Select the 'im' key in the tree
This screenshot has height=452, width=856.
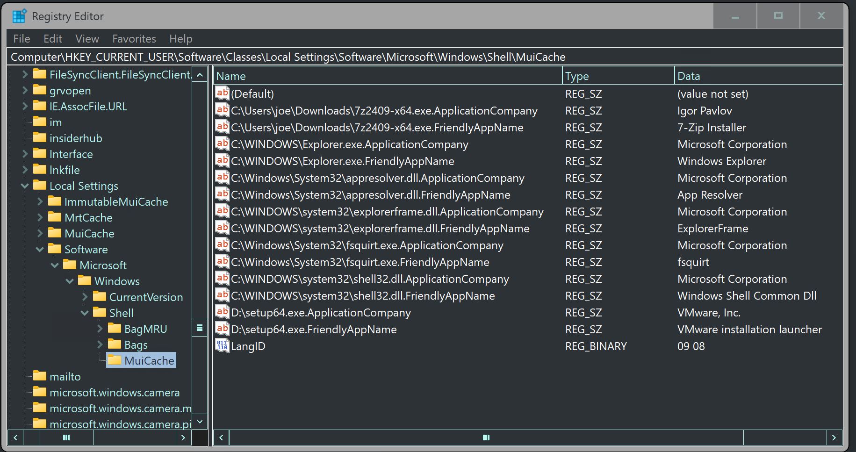pyautogui.click(x=56, y=122)
